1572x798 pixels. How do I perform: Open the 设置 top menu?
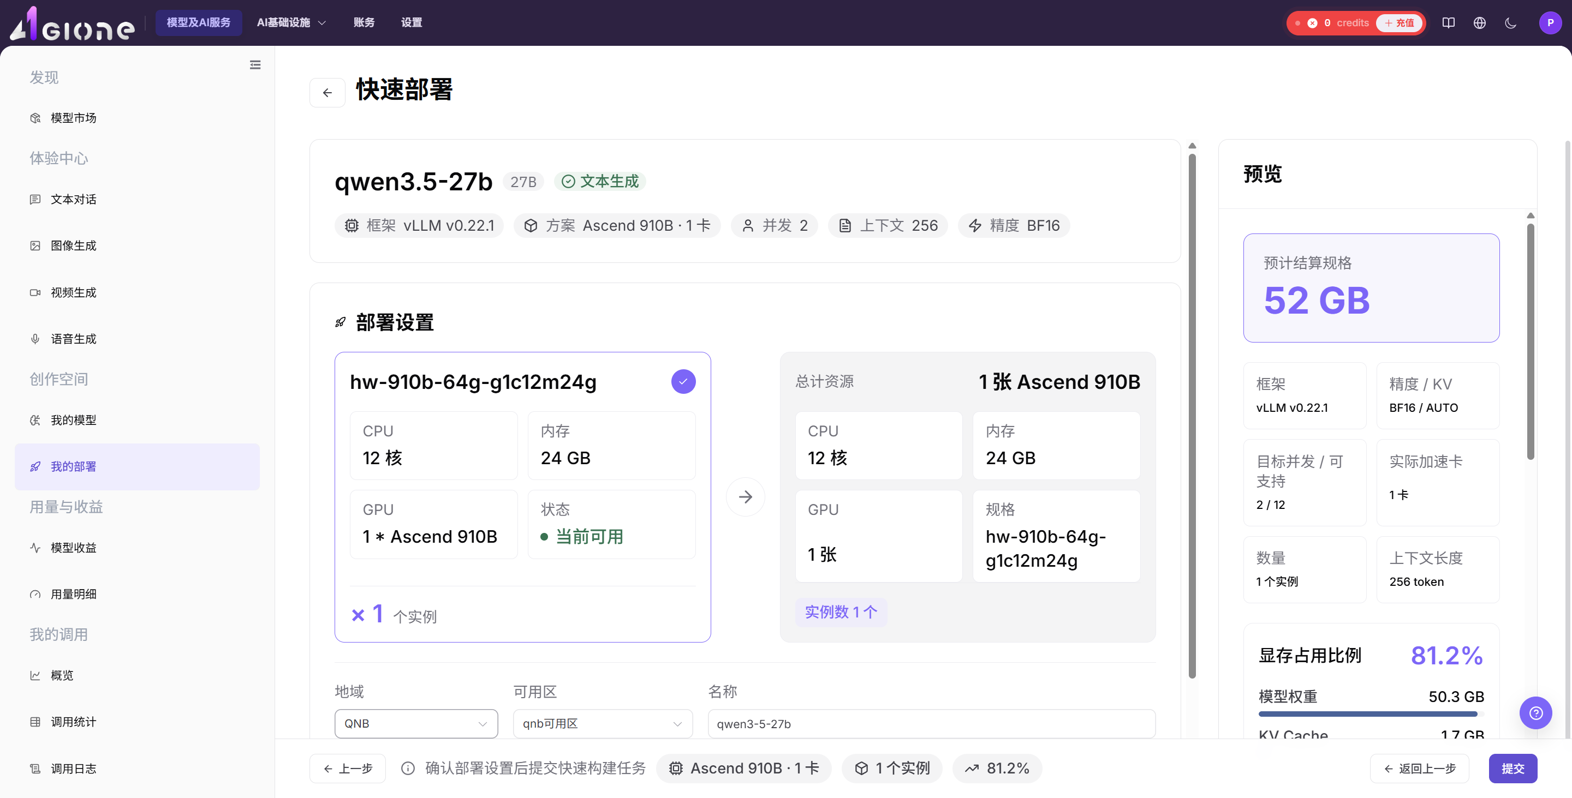pos(412,22)
